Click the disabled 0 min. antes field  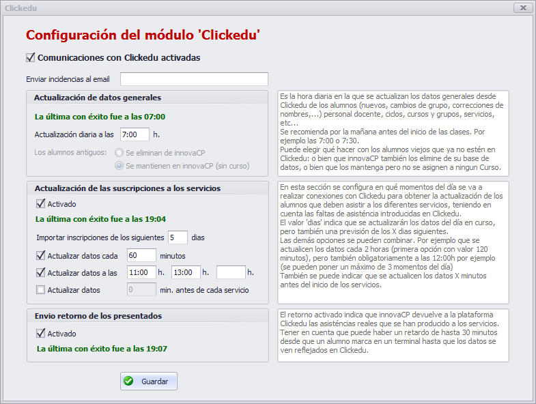[141, 289]
